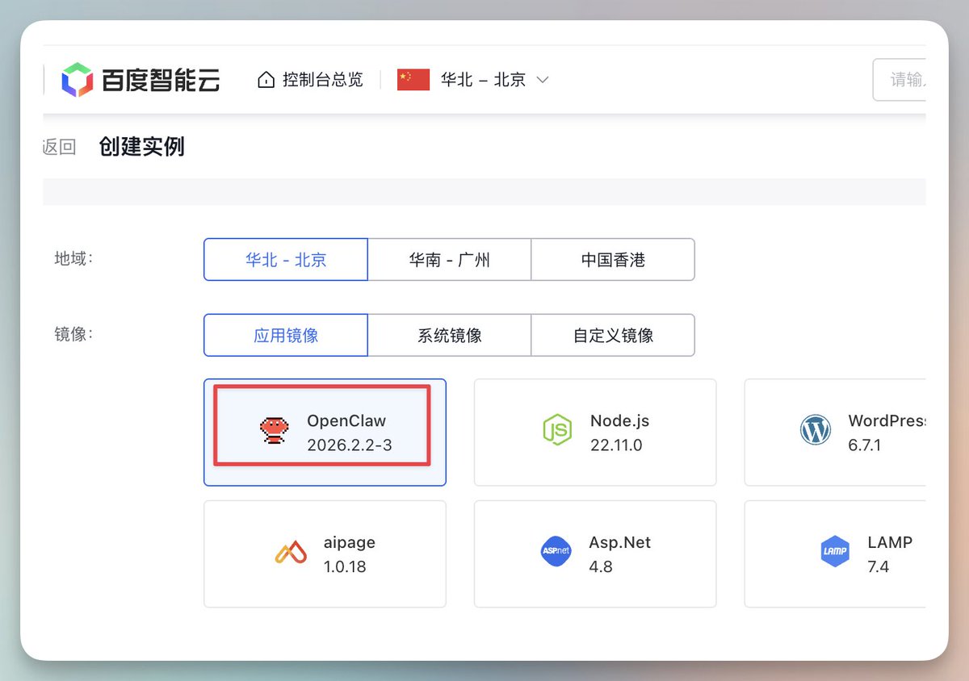Select the 华北 - 北京 region option
969x681 pixels.
286,260
